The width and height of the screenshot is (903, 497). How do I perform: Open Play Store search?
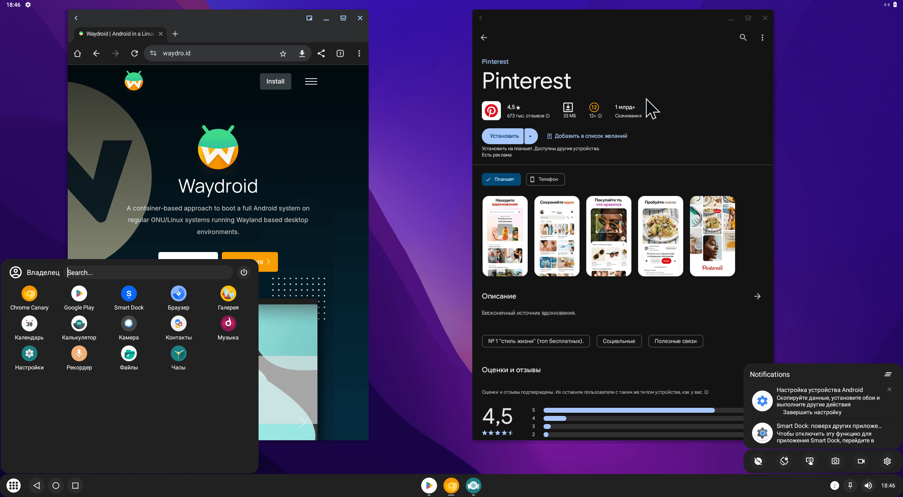[x=743, y=37]
